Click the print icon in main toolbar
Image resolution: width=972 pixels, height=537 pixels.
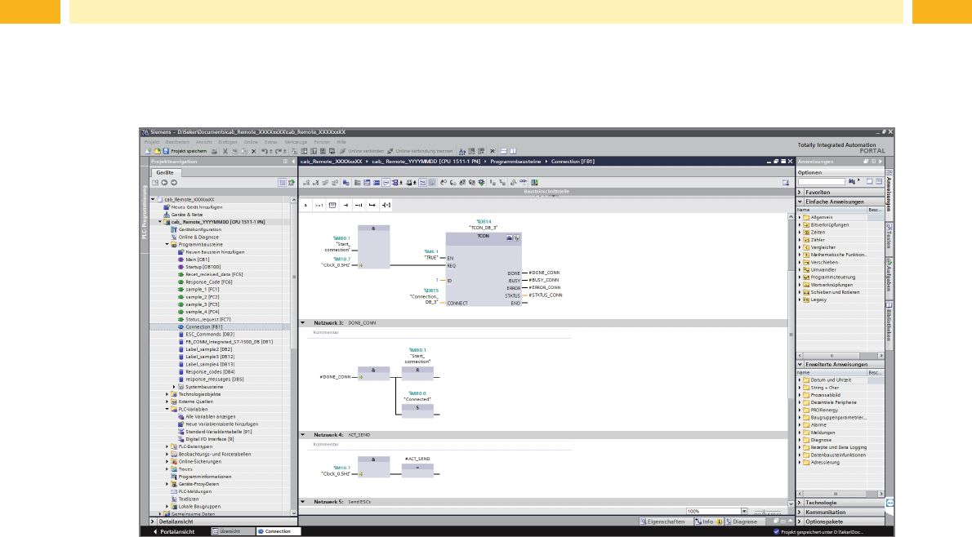pyautogui.click(x=215, y=151)
